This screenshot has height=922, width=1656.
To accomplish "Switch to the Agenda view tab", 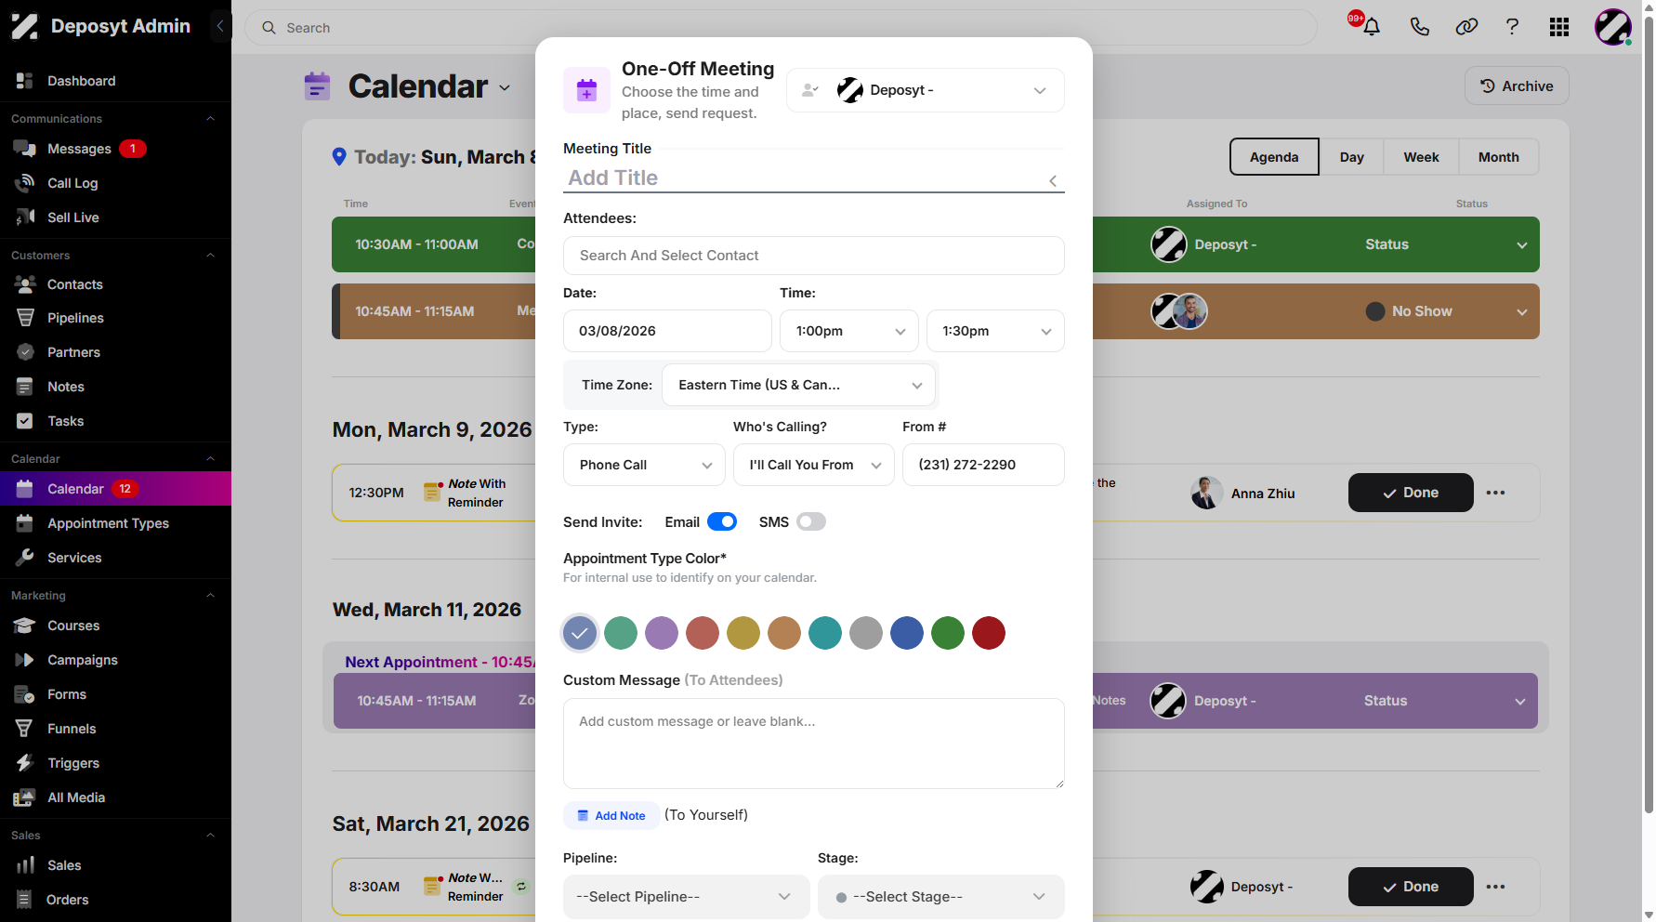I will 1274,157.
